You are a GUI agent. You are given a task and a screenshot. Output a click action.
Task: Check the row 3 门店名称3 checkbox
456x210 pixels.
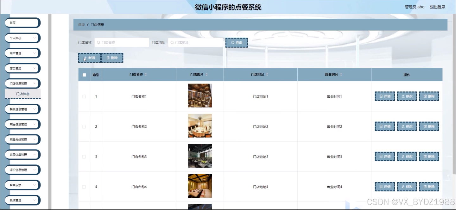point(84,157)
